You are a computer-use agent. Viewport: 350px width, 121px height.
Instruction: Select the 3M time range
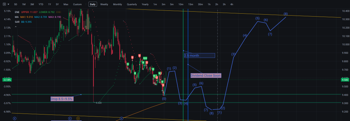click(x=32, y=4)
